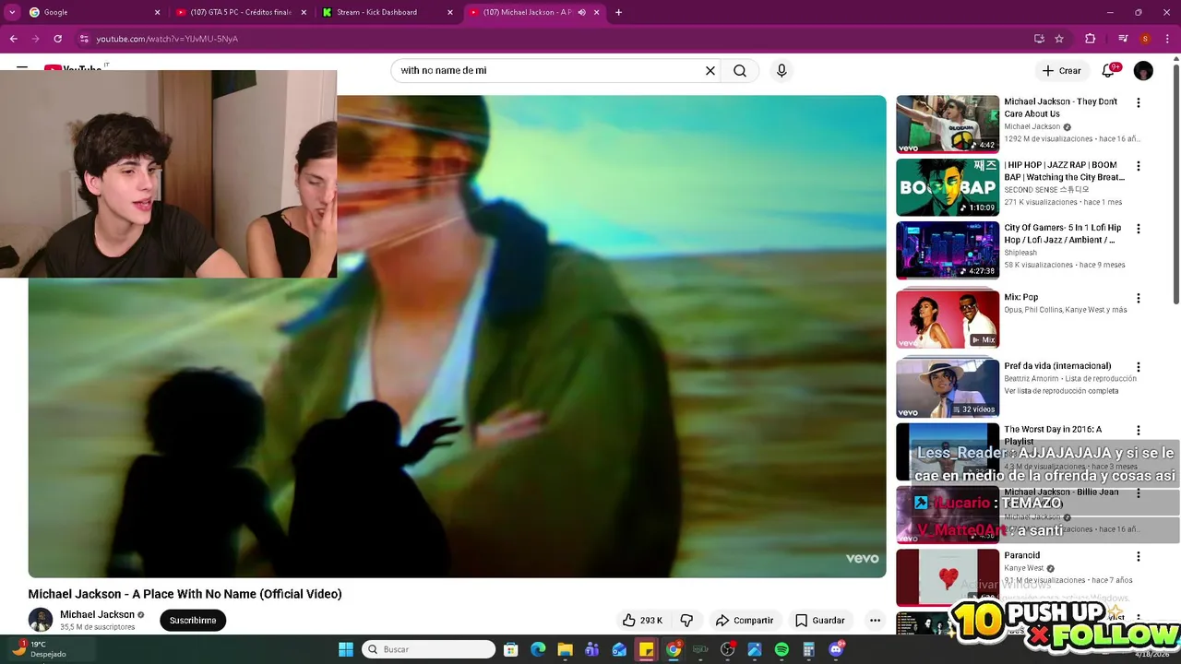The image size is (1181, 664).
Task: Open more actions below the video
Action: pyautogui.click(x=875, y=620)
